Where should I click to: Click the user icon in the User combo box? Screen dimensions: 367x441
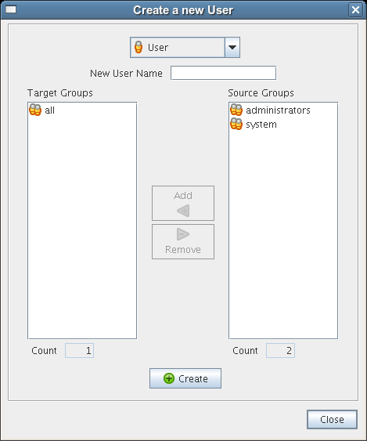click(x=139, y=47)
